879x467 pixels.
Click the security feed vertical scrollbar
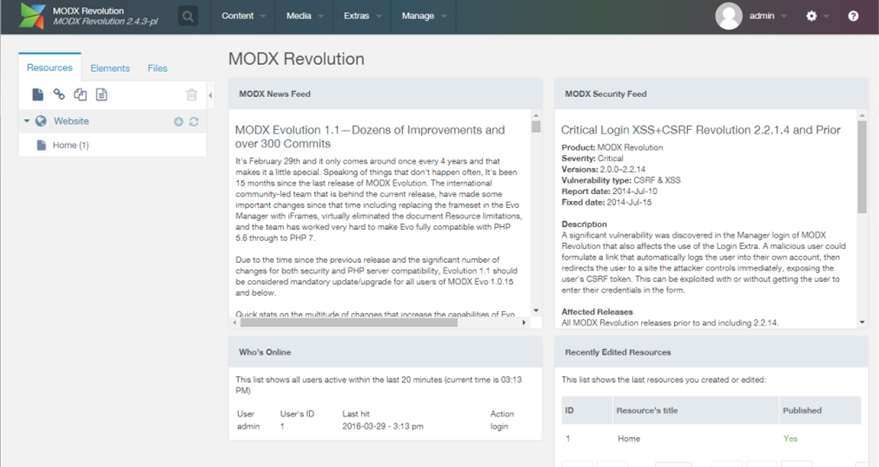(863, 167)
